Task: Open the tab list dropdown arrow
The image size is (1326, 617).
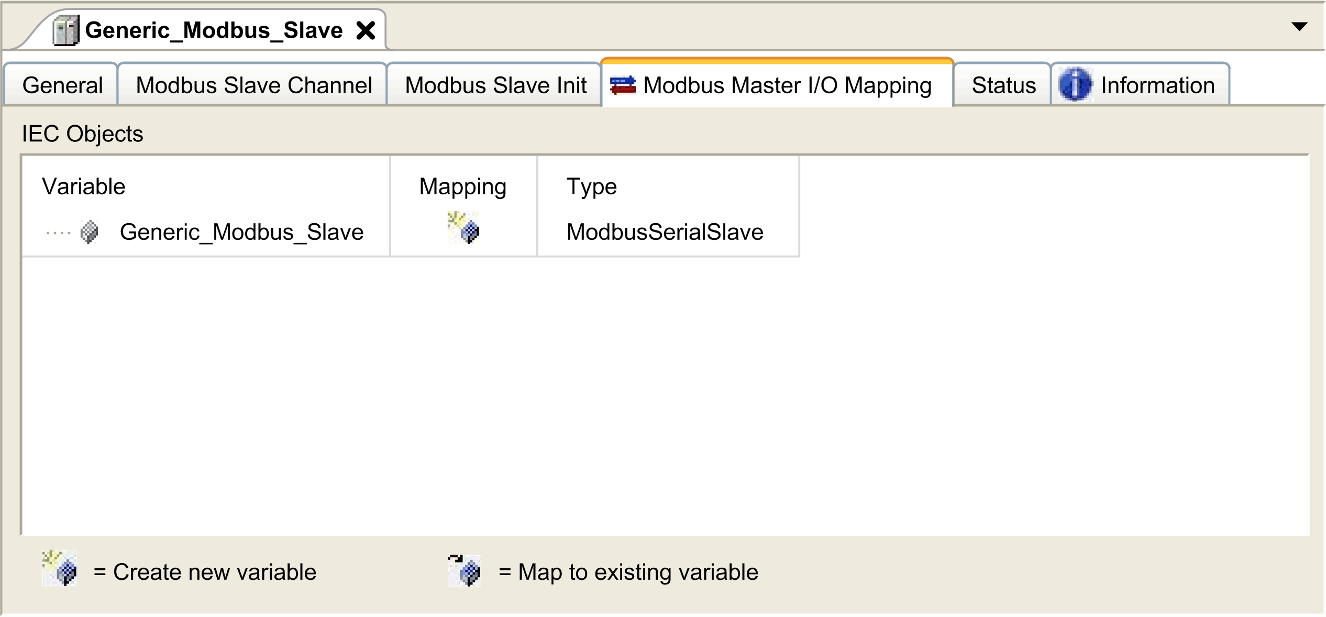Action: coord(1299,27)
